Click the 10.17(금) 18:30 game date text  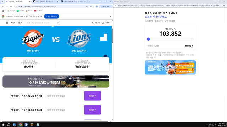(x=32, y=96)
